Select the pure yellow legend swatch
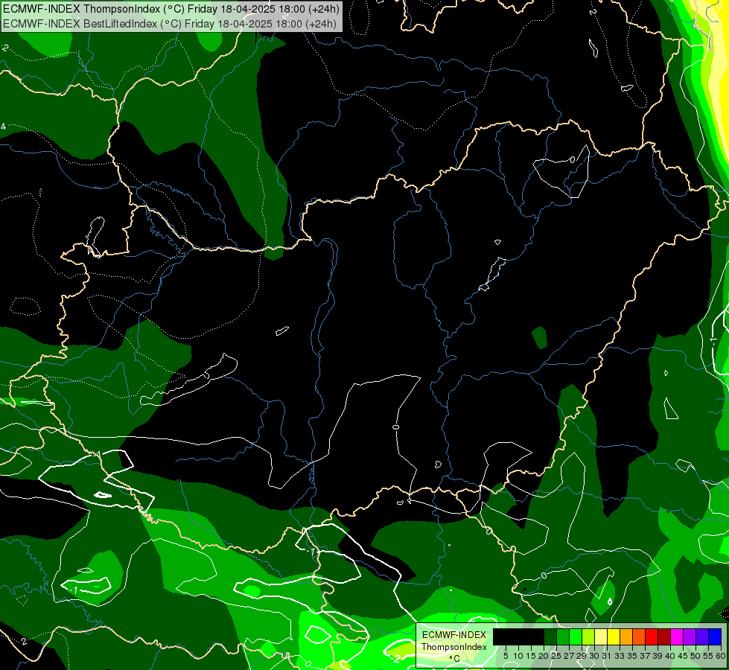This screenshot has width=729, height=670. click(614, 636)
